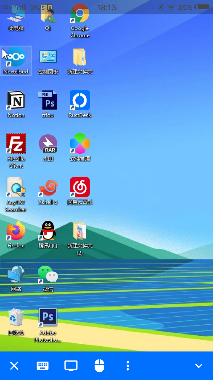Open the Adobe Photoshop shortcut
Screen dimensions: 213x380
48,325
